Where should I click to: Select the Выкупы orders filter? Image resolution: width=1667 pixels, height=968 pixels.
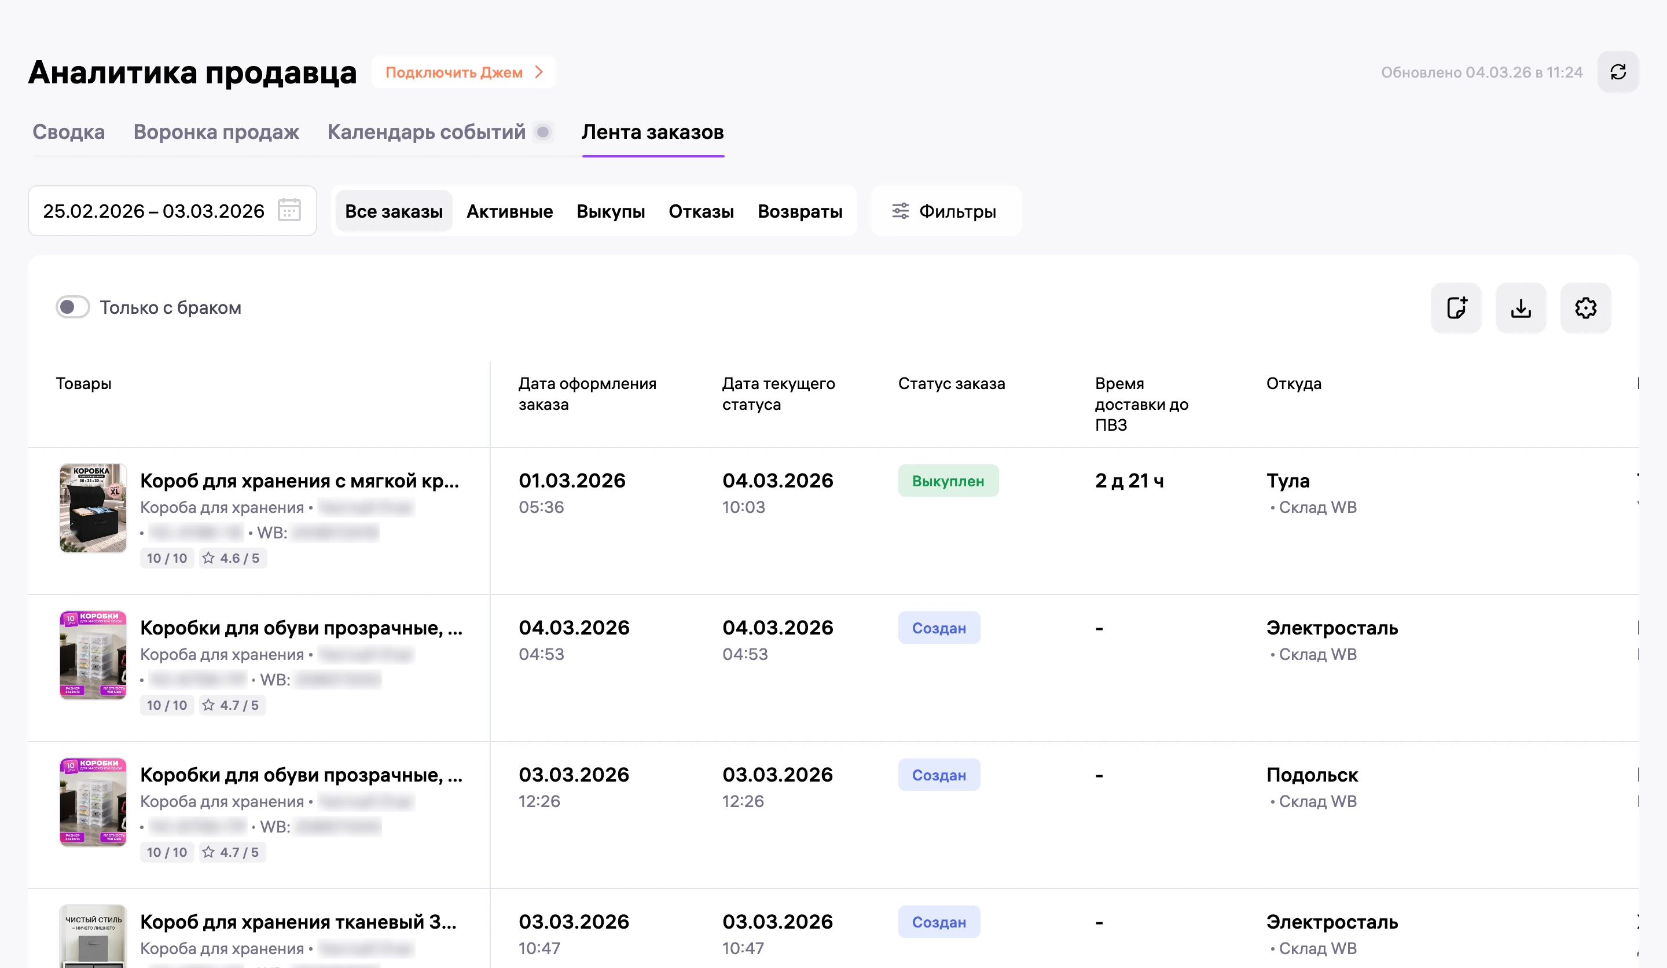tap(611, 211)
